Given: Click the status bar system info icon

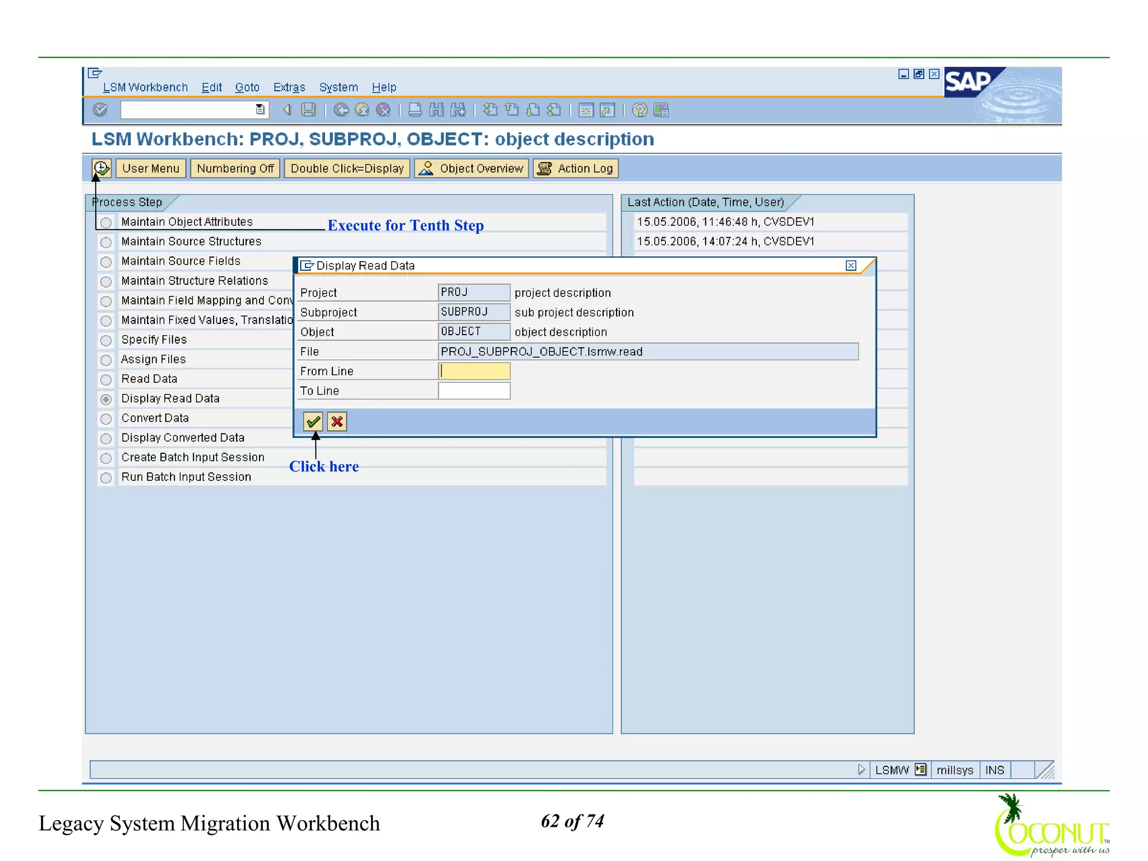Looking at the screenshot, I should click(x=920, y=770).
